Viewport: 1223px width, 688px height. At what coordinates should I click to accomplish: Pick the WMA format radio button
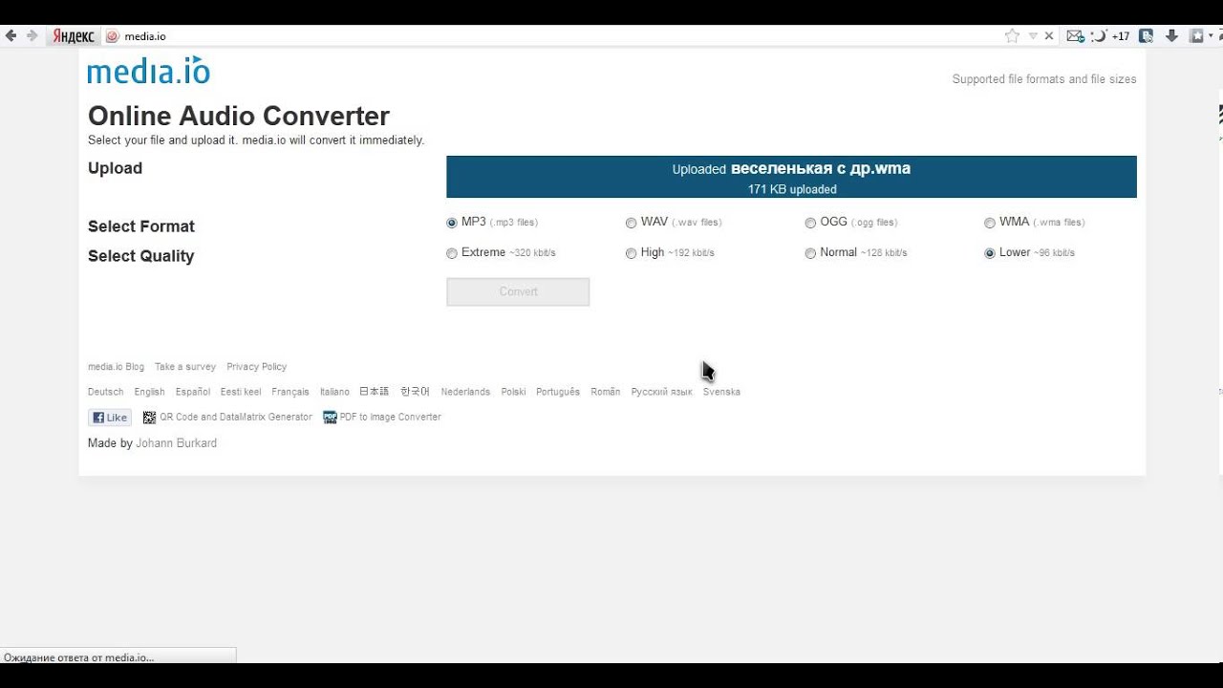990,223
